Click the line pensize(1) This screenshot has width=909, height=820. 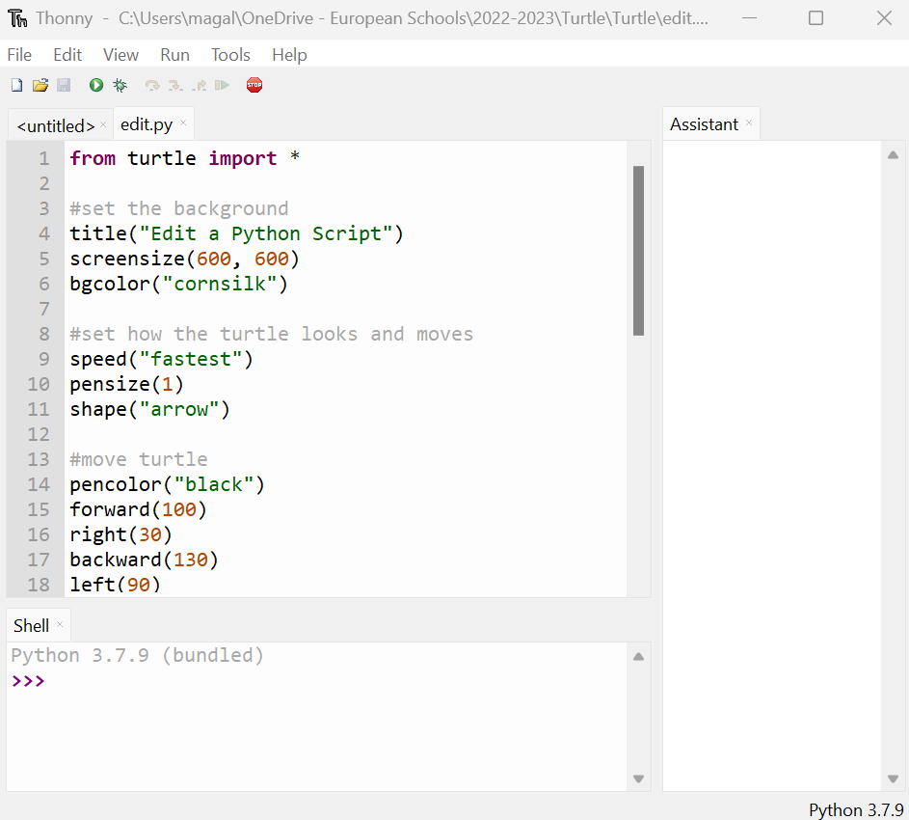(x=126, y=384)
